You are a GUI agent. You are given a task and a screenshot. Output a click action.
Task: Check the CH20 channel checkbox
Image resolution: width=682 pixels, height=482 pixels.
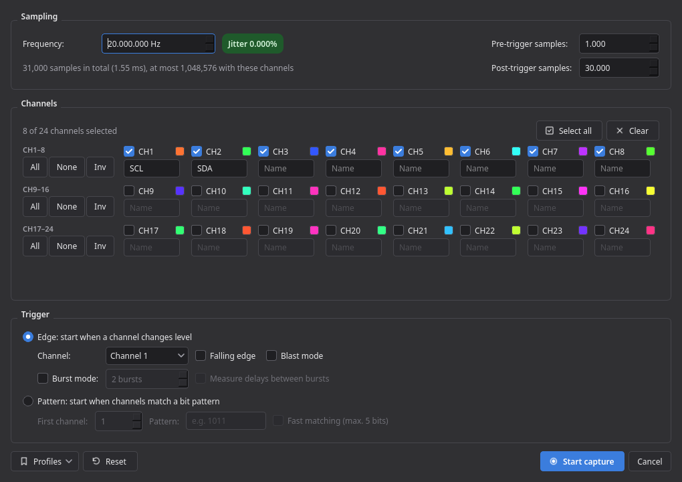331,230
